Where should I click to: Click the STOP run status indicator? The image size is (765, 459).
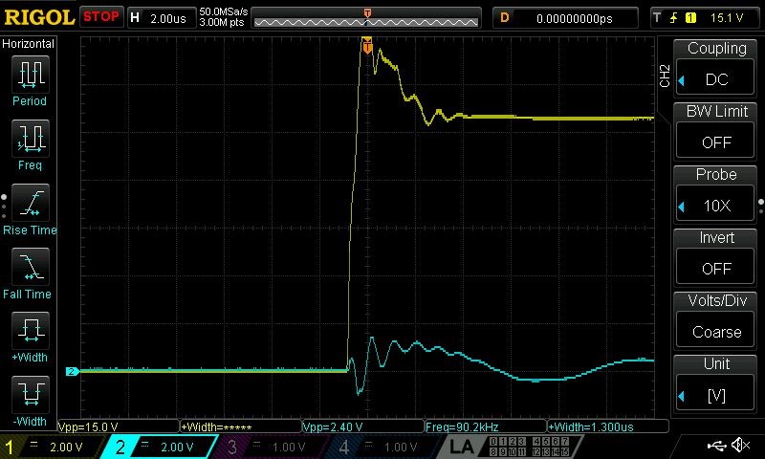point(101,16)
